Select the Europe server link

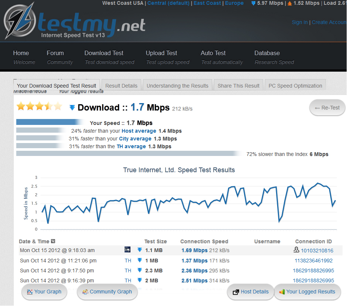click(x=234, y=3)
